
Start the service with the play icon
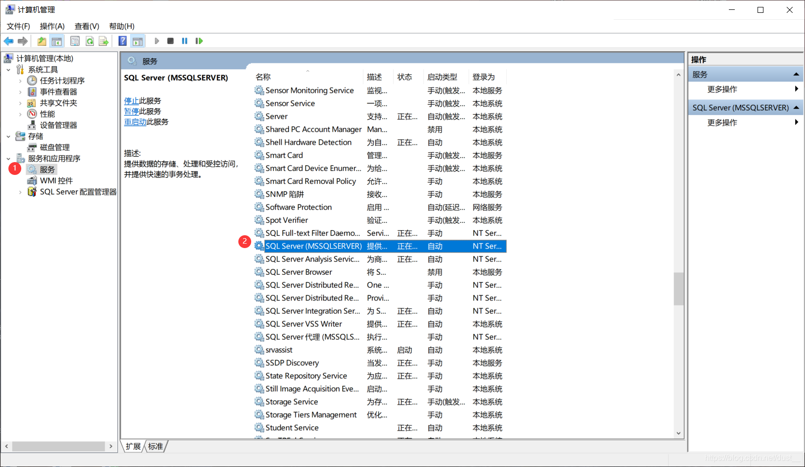pos(157,41)
